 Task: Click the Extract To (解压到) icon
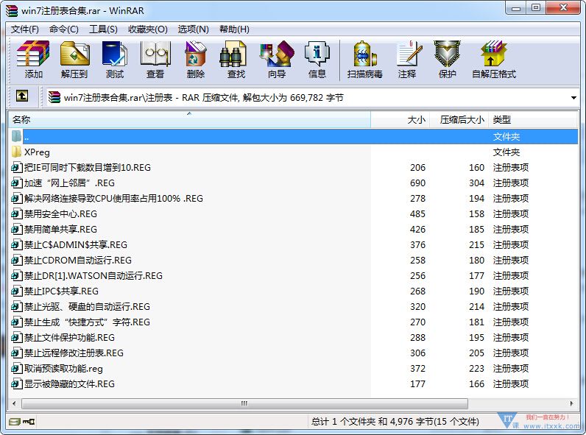(74, 59)
